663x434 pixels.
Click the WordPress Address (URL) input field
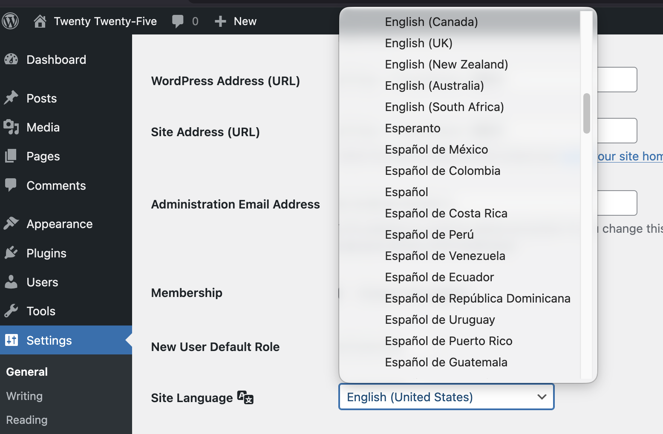click(618, 80)
